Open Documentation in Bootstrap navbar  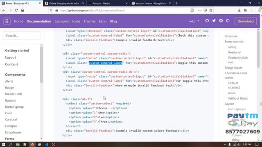tap(39, 21)
